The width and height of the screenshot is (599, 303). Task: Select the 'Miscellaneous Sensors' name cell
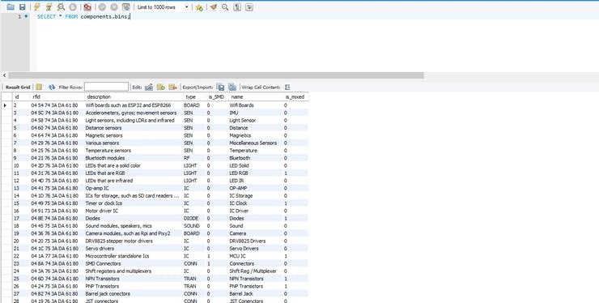256,143
